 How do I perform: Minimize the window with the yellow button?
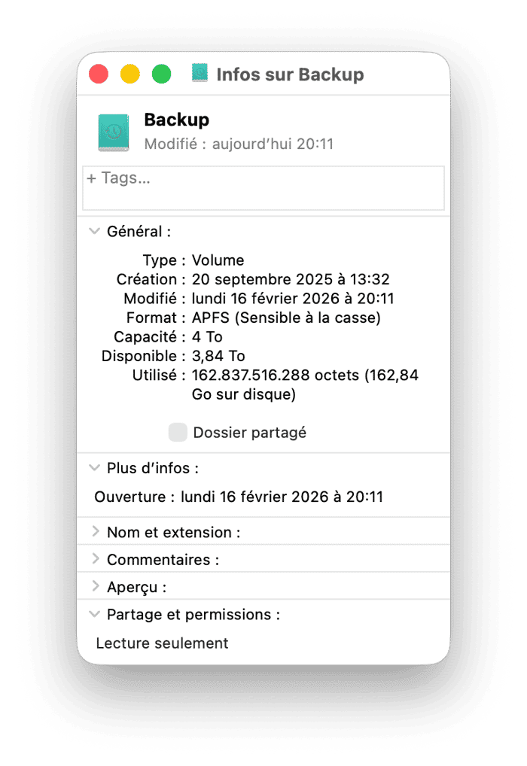[x=130, y=74]
